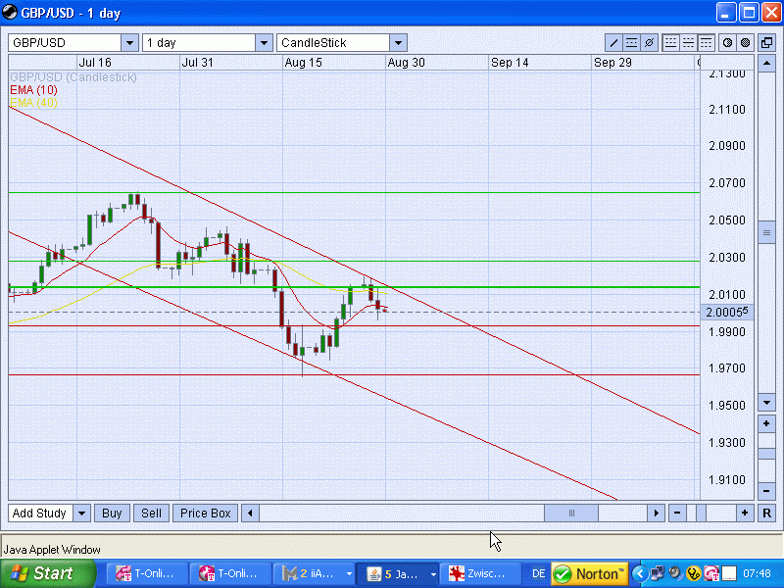The image size is (784, 588).
Task: Click the Sell button
Action: pyautogui.click(x=151, y=513)
